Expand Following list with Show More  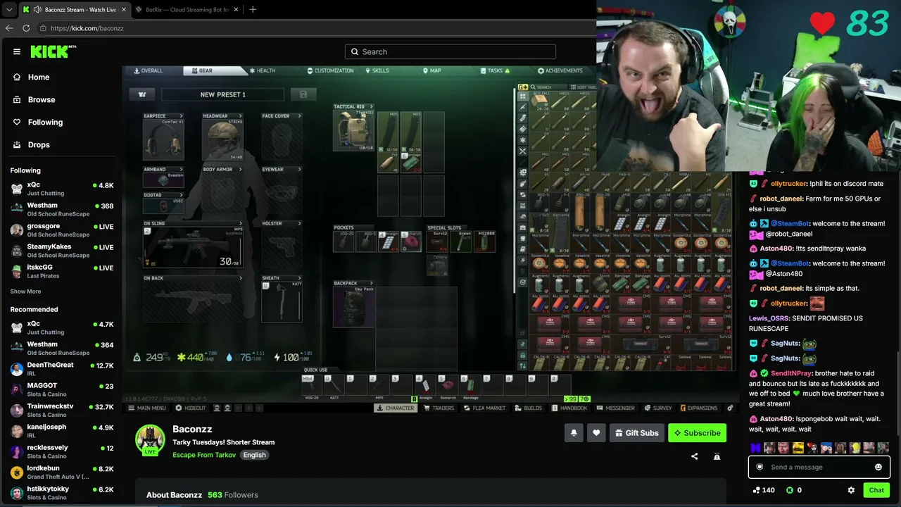pyautogui.click(x=25, y=292)
